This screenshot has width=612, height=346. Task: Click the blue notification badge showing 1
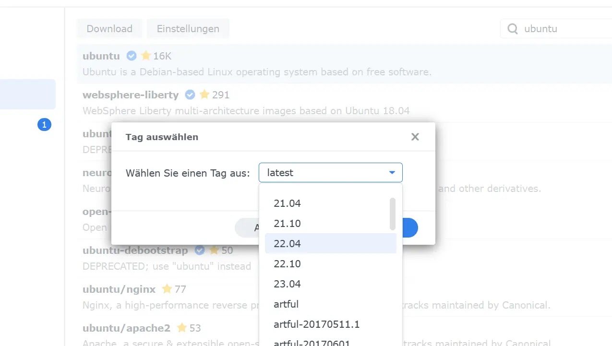click(44, 125)
